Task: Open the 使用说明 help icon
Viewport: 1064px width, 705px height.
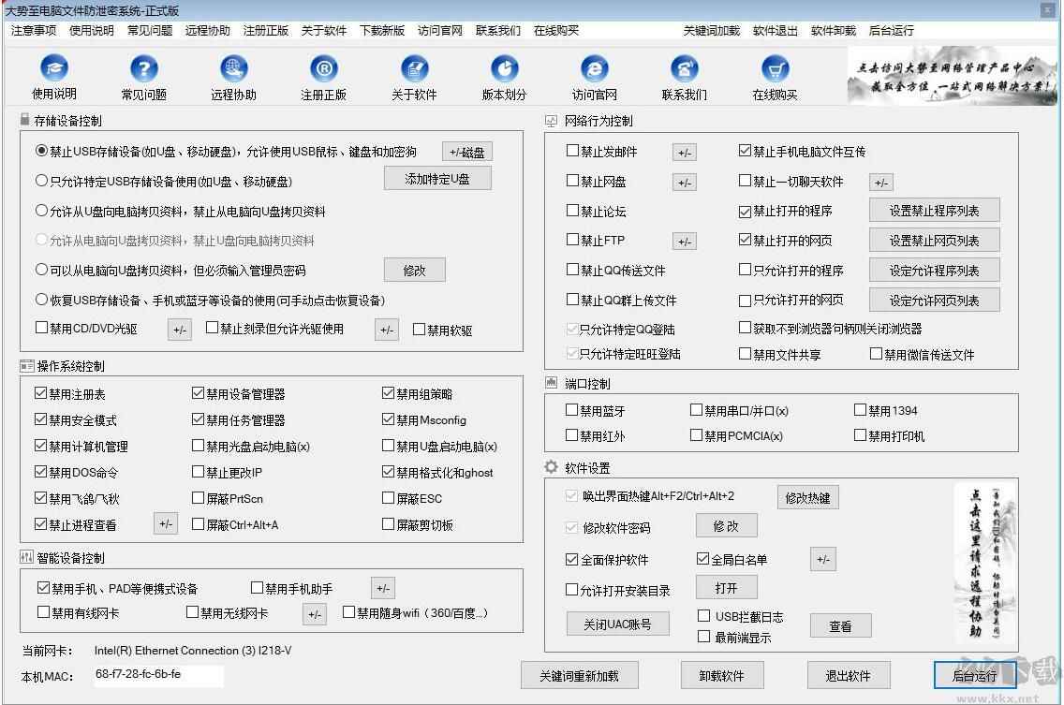Action: pyautogui.click(x=53, y=77)
